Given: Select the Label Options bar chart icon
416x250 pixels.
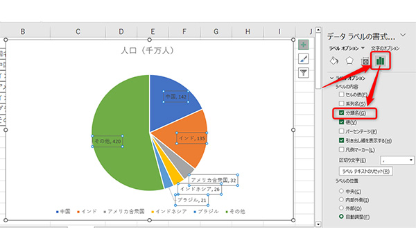Looking at the screenshot, I should [x=380, y=61].
